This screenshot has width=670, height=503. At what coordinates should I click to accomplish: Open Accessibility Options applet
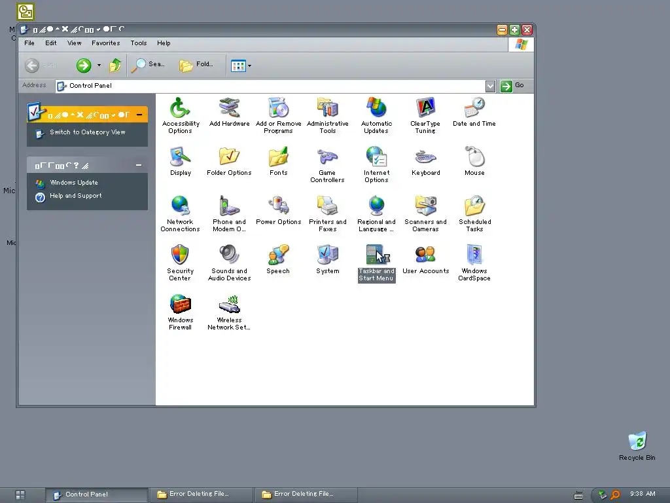181,115
